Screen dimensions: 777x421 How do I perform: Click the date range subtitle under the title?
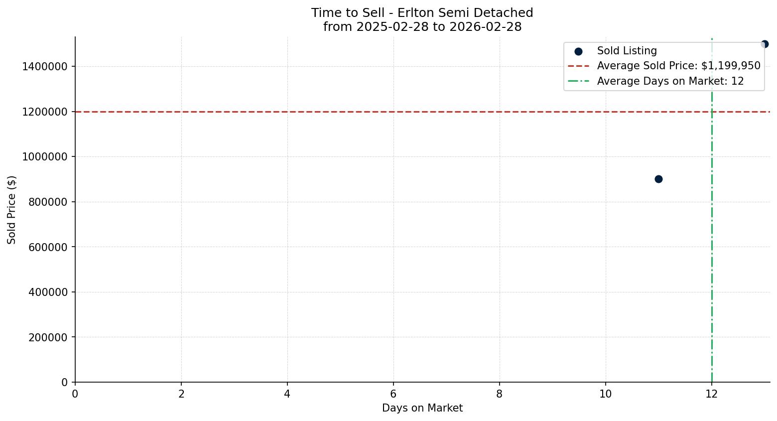[422, 27]
